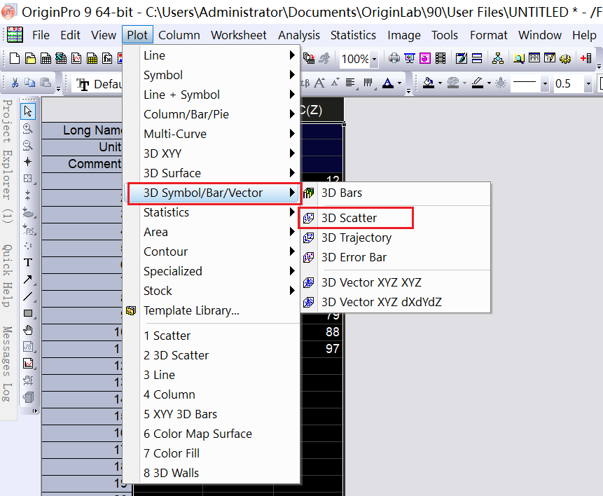Click the Long Name row label

click(x=82, y=130)
